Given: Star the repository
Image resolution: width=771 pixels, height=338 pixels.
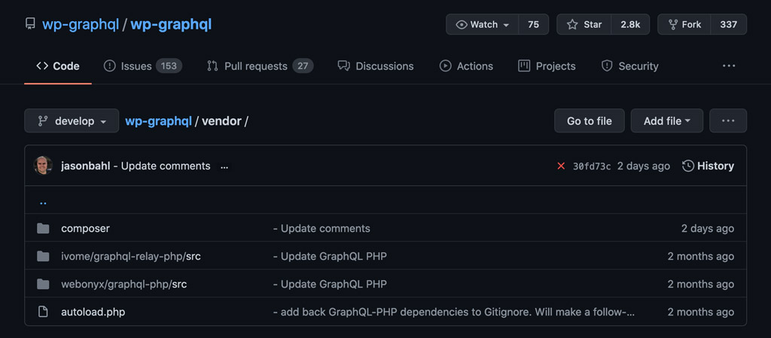Looking at the screenshot, I should 584,24.
